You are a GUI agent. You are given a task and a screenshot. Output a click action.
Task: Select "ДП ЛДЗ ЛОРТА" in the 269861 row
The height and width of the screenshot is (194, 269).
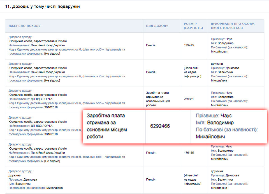41,99
